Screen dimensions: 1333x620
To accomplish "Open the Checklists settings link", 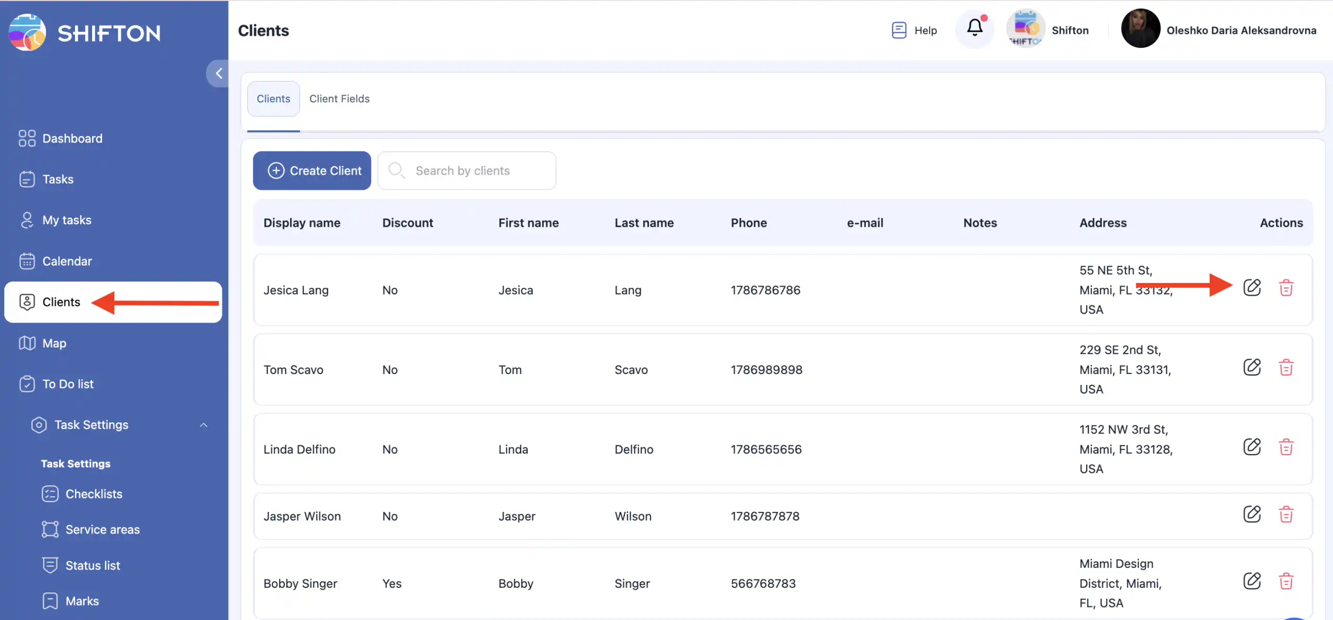I will [x=94, y=494].
